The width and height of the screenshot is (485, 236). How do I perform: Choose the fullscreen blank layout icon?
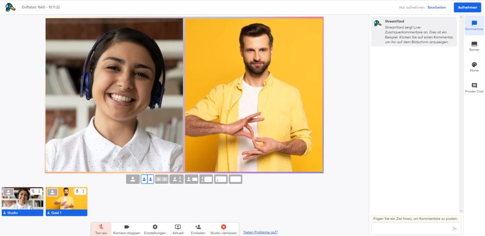235,179
